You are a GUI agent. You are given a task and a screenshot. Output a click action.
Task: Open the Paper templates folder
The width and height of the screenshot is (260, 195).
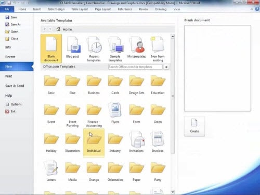tap(136, 171)
